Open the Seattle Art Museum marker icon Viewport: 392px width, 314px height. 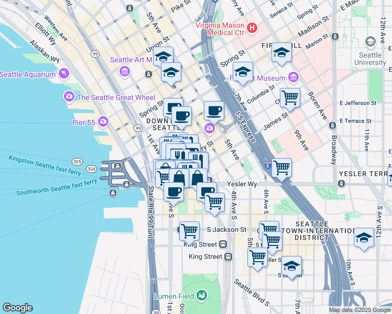(125, 71)
